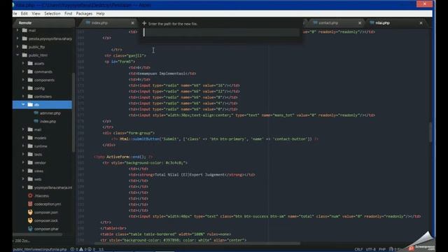Click the 'Kemampuan Implementasi' code line

[162, 73]
